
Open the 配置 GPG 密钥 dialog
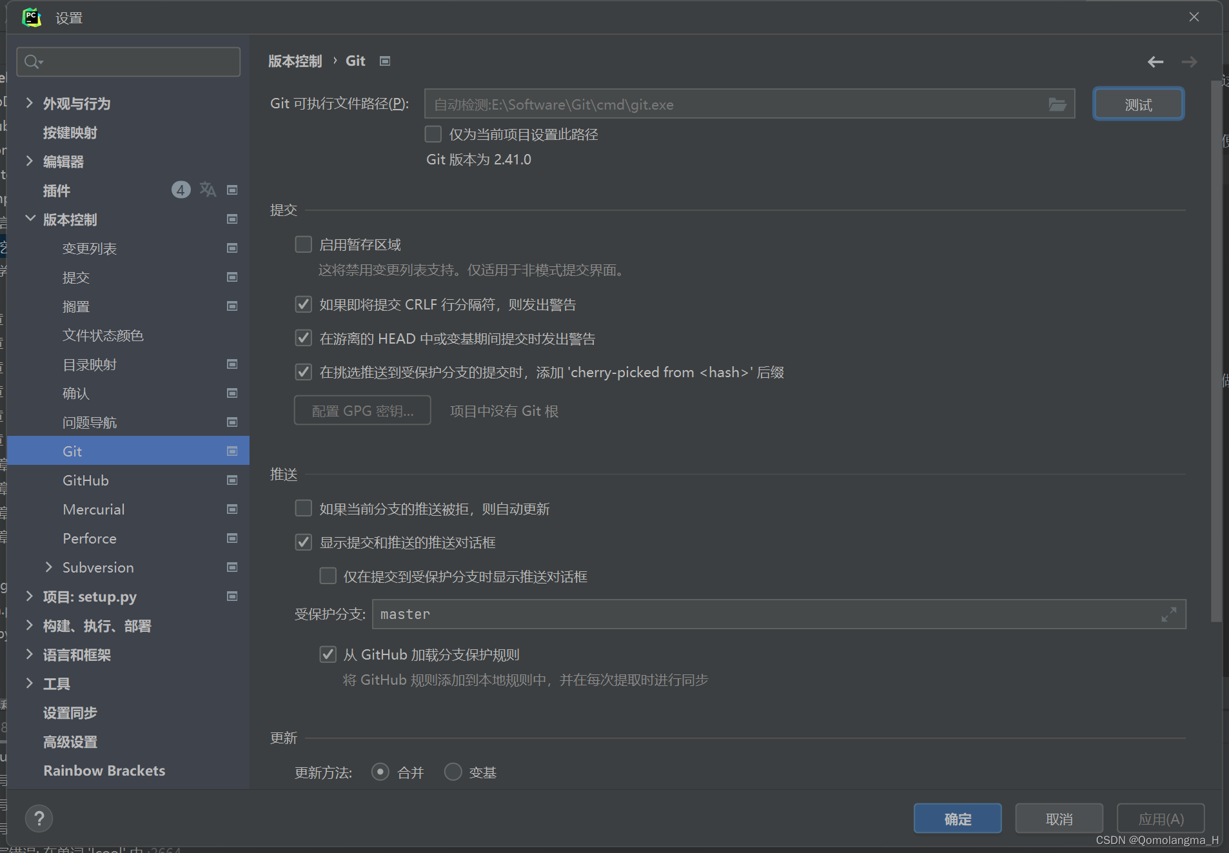(362, 410)
